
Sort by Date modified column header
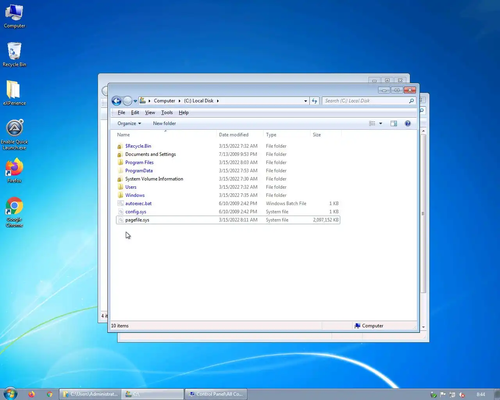(240, 135)
